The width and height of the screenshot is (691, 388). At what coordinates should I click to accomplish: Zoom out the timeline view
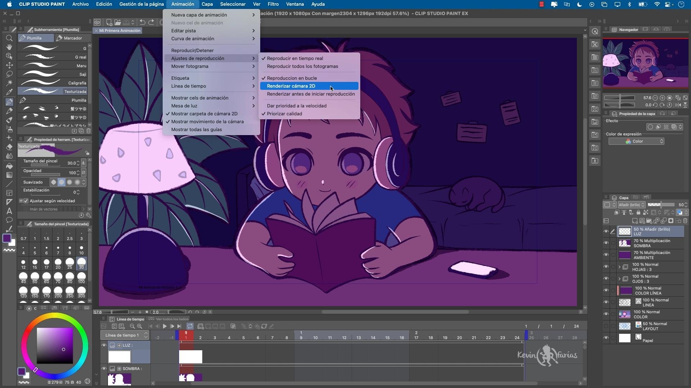click(132, 327)
